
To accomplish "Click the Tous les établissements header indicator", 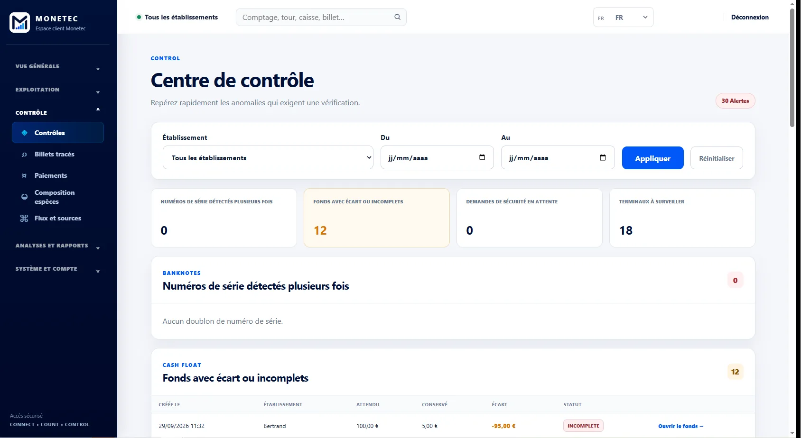I will point(177,17).
